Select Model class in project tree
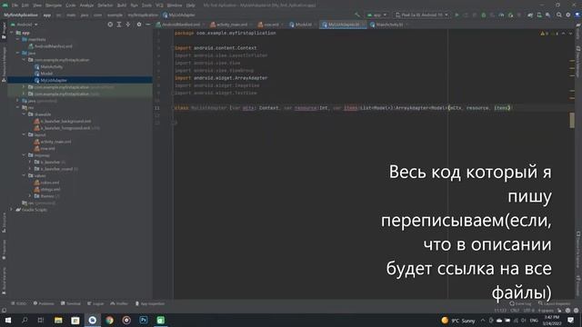Viewport: 582px width, 327px height. [x=46, y=74]
